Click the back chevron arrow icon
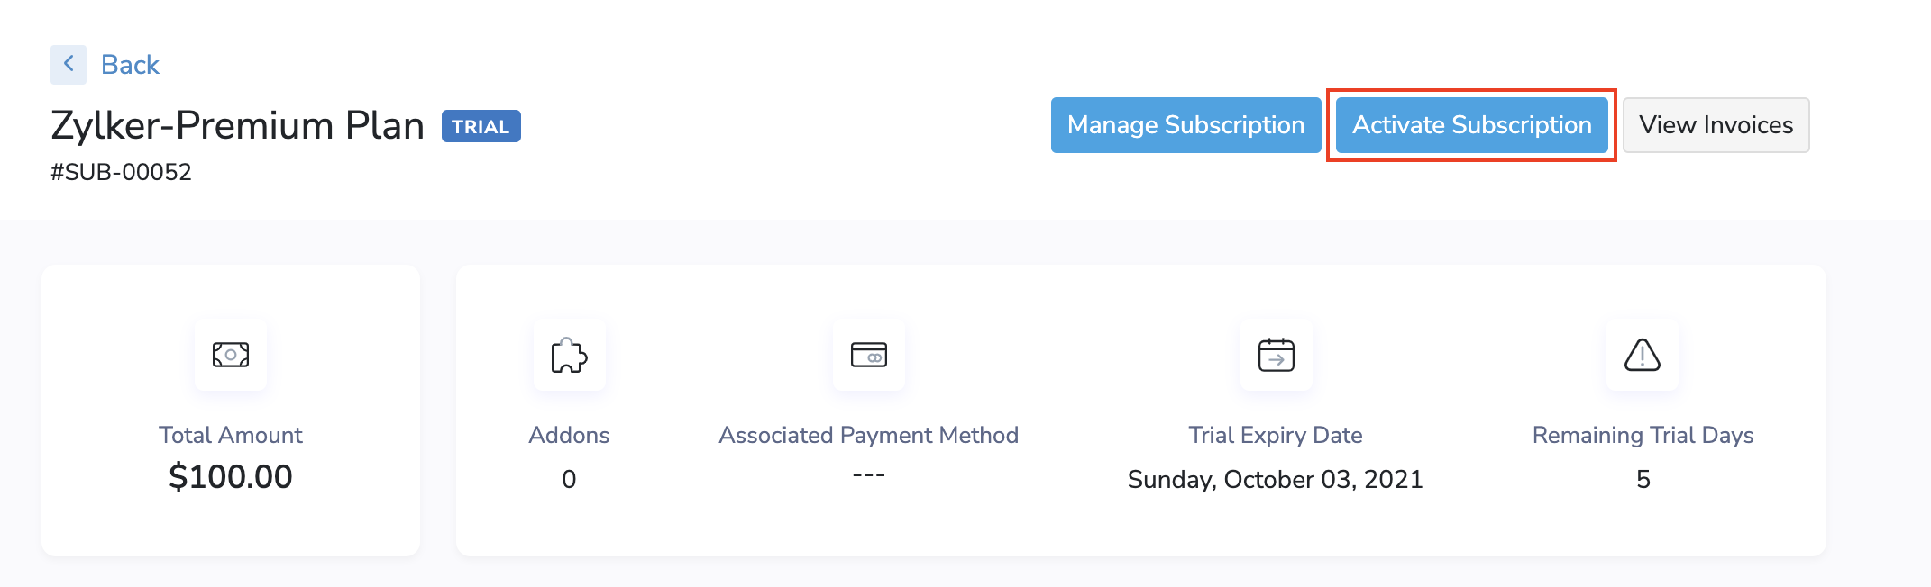Image resolution: width=1931 pixels, height=587 pixels. pyautogui.click(x=69, y=65)
